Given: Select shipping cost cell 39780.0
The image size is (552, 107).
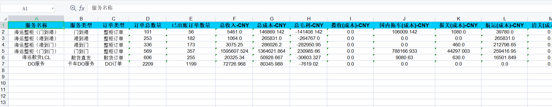Looking at the screenshot, I should pos(505,32).
